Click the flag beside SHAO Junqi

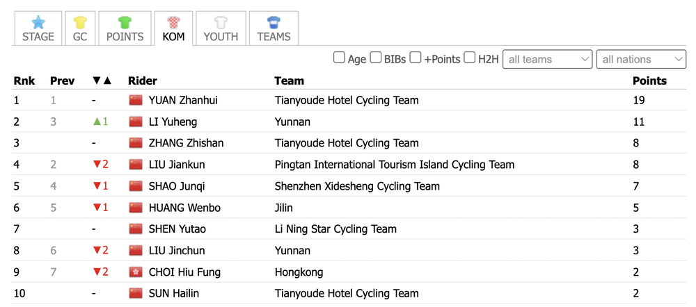pyautogui.click(x=136, y=186)
